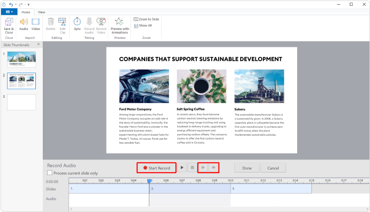This screenshot has height=212, width=370.
Task: Select blank slide 3 thumbnail
Action: tap(22, 103)
